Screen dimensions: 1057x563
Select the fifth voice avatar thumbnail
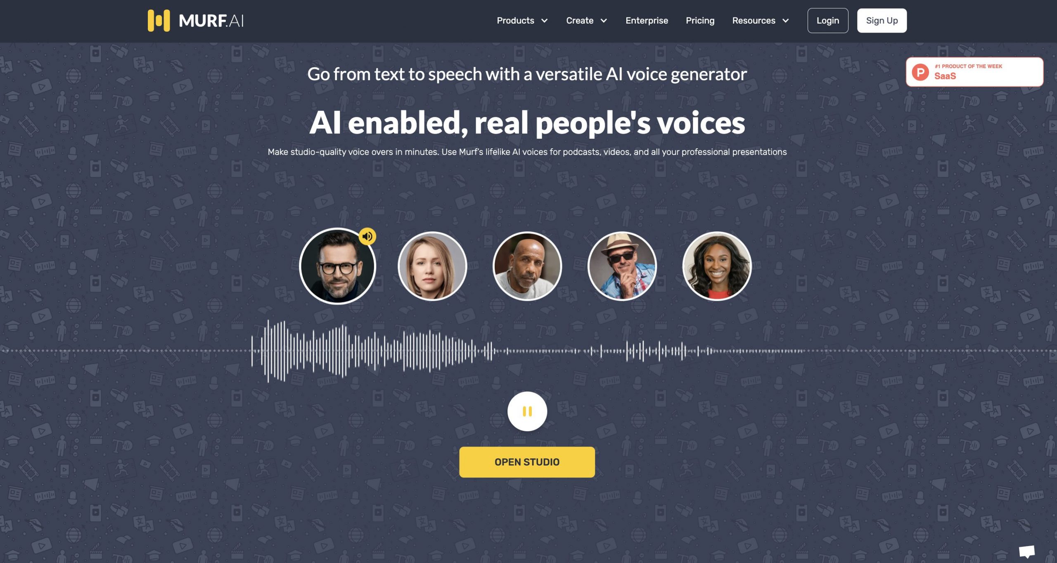click(x=716, y=266)
